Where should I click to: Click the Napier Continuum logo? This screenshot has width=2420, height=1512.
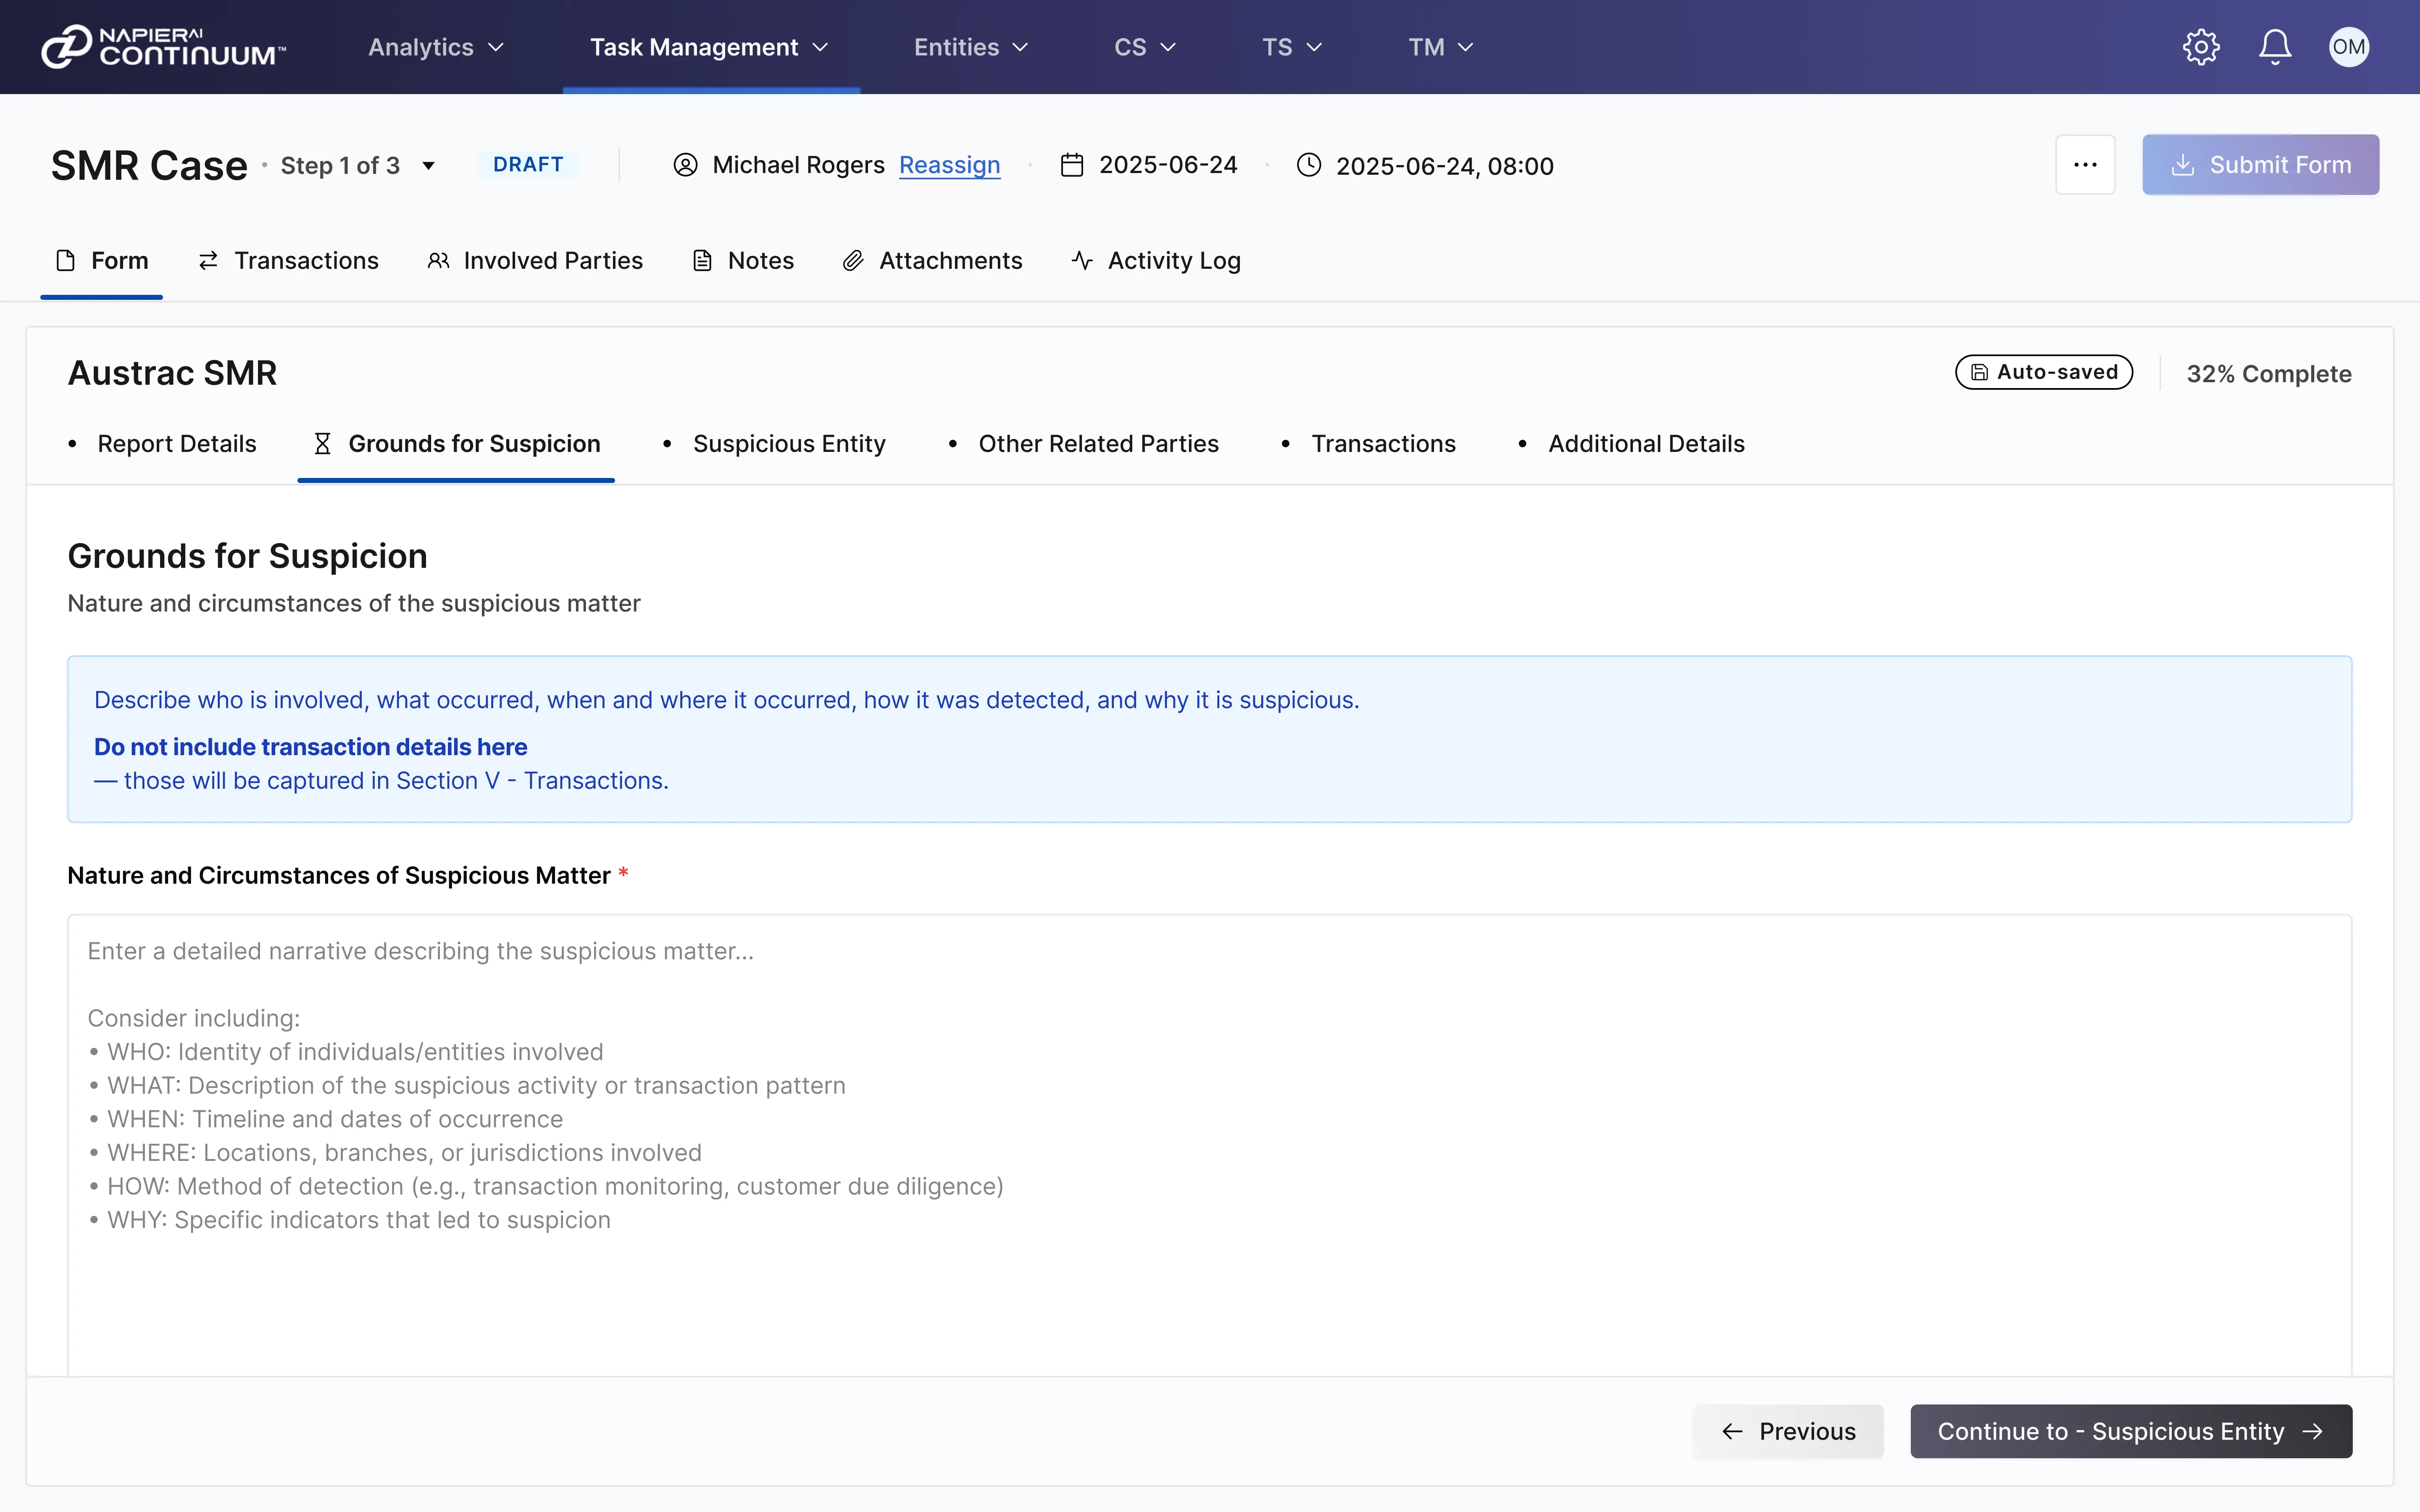(163, 47)
